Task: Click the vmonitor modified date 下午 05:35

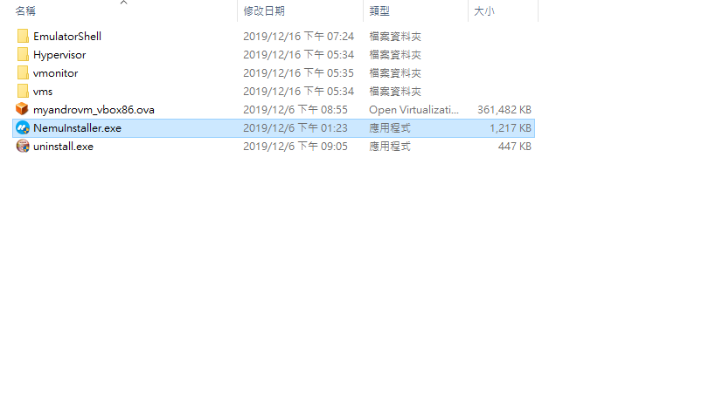Action: (329, 73)
